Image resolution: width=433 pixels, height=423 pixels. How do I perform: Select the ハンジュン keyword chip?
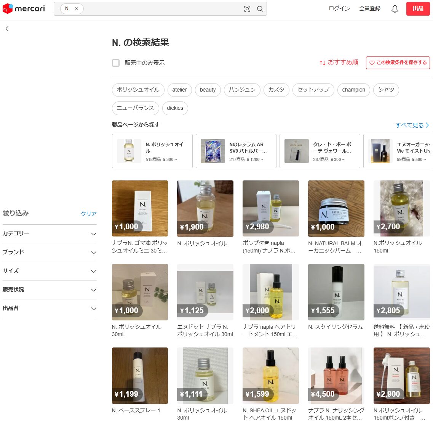click(242, 90)
